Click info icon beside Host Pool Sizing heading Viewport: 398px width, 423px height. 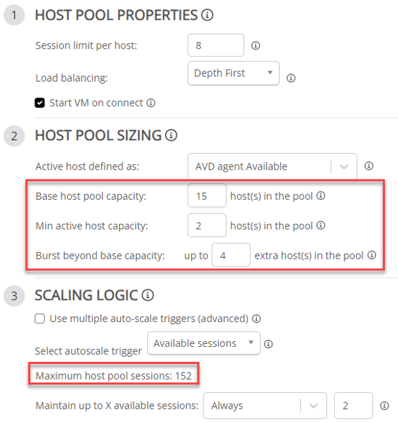pyautogui.click(x=171, y=135)
